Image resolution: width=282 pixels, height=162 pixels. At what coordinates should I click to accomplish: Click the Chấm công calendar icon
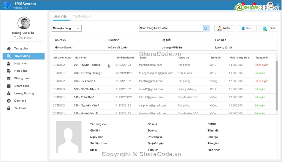[9, 86]
